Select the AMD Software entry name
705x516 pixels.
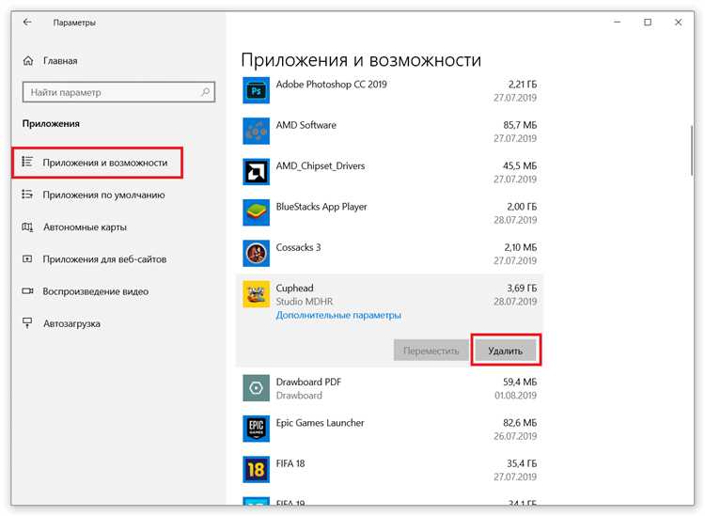click(305, 125)
